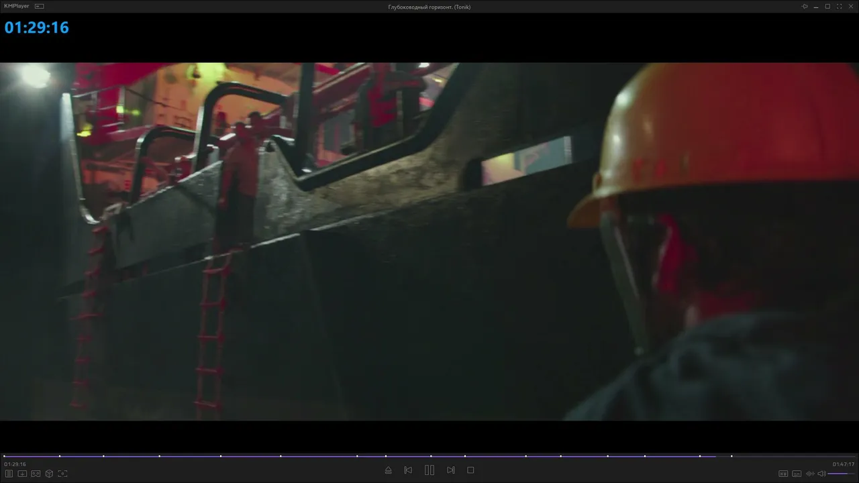
Task: Toggle the HW hardware acceleration button
Action: click(782, 474)
